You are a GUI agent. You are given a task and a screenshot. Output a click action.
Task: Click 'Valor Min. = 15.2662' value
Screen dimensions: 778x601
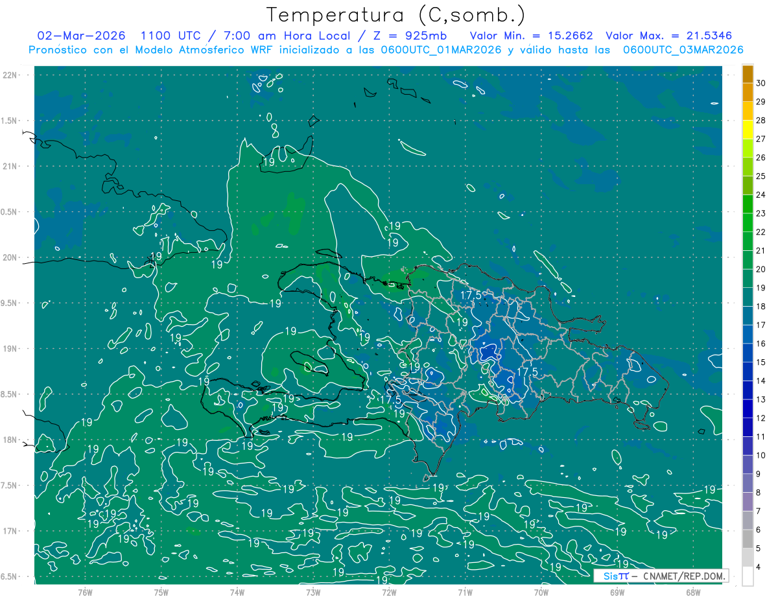click(532, 36)
